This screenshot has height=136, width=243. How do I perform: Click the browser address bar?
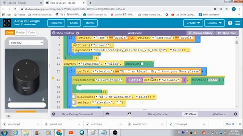click(x=118, y=9)
